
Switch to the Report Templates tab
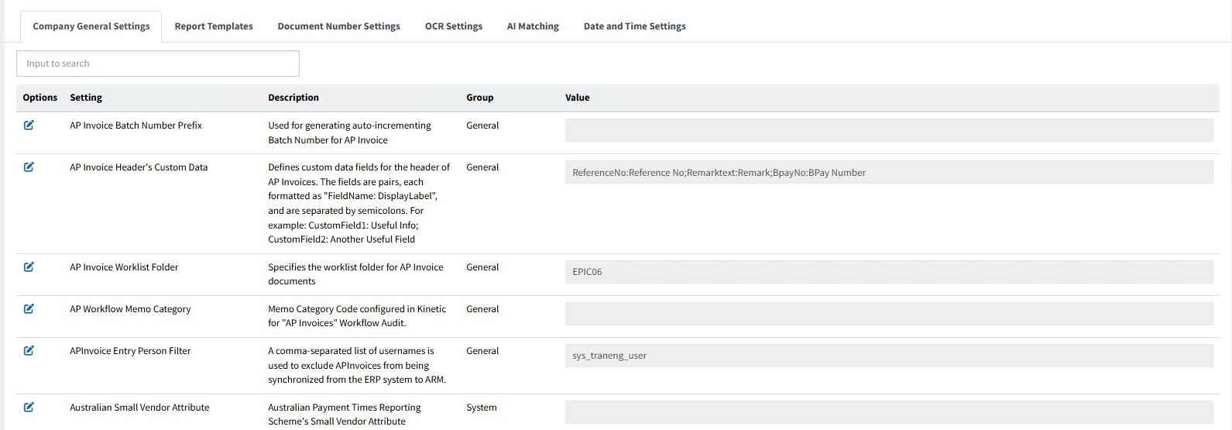click(214, 26)
